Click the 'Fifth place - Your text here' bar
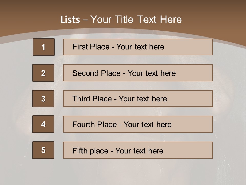The height and width of the screenshot is (185, 246). pyautogui.click(x=138, y=150)
